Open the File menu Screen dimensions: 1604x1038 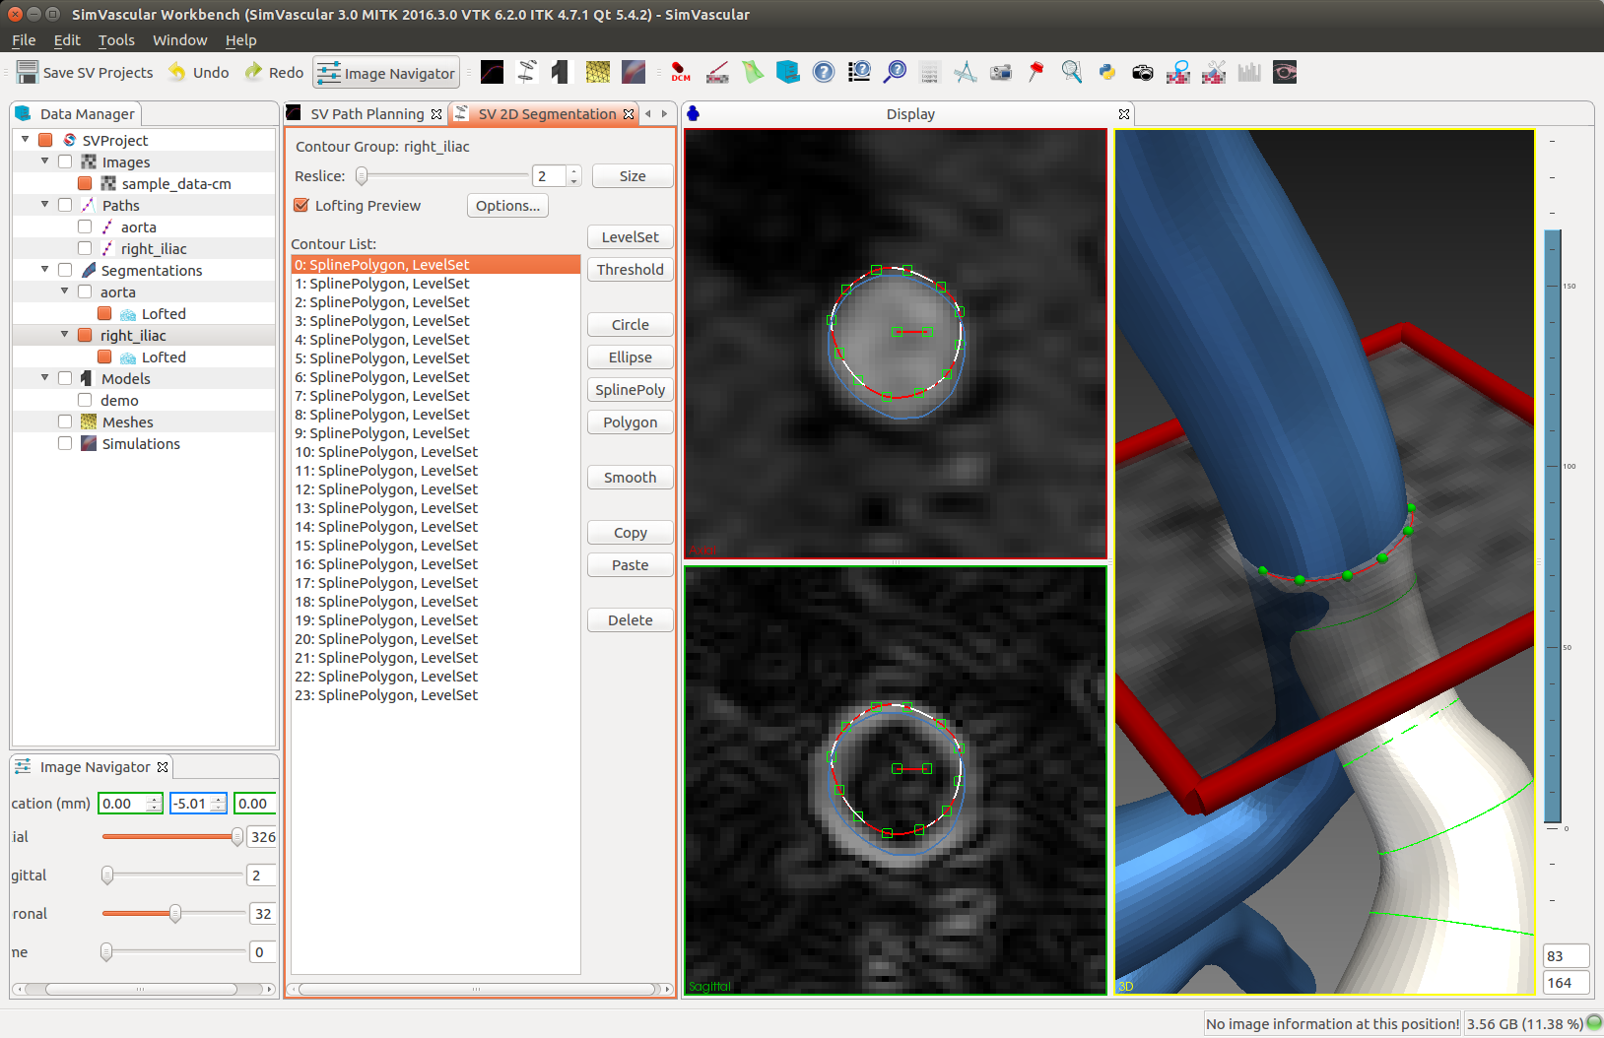point(24,40)
